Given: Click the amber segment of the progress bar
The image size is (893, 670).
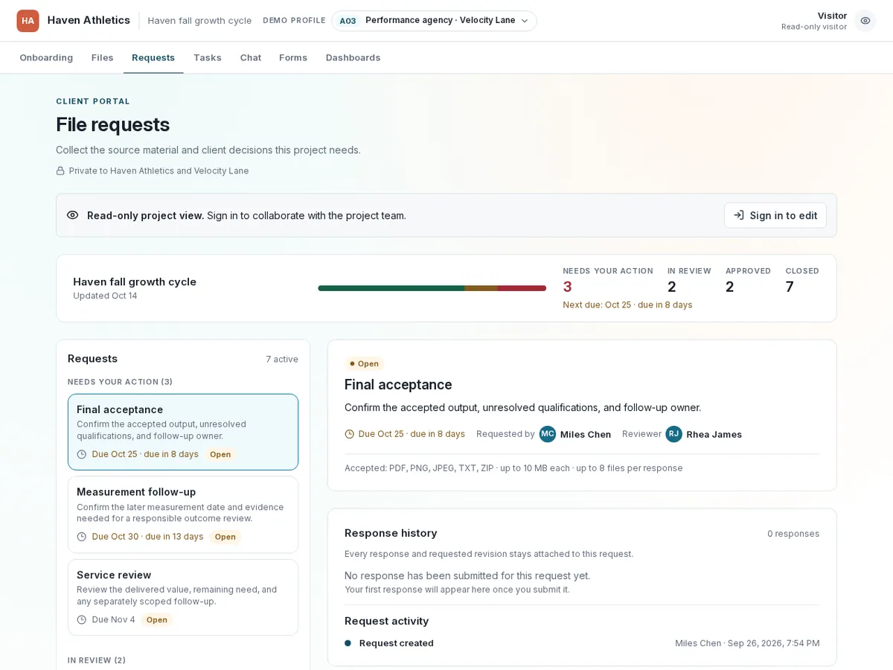Looking at the screenshot, I should [481, 288].
